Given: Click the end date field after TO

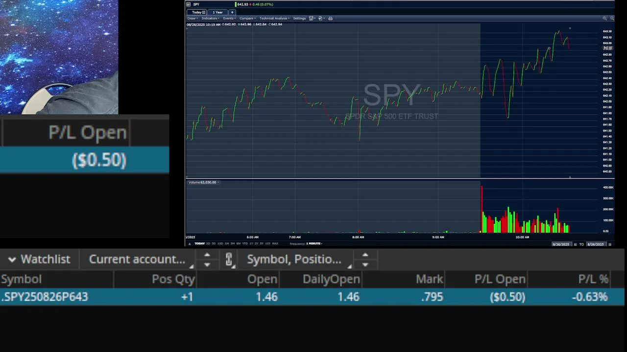Looking at the screenshot, I should [x=596, y=244].
